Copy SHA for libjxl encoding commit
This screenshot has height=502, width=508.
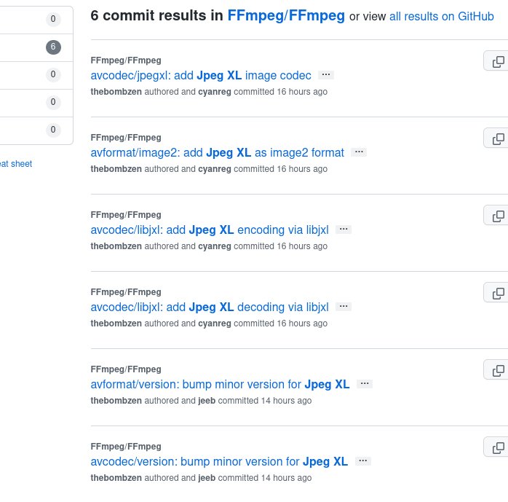498,216
